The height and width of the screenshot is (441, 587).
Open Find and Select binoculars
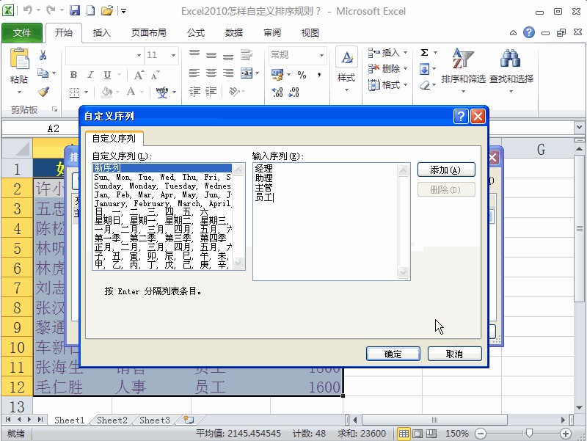coord(511,70)
